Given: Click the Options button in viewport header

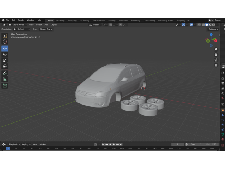Looking at the screenshot, I should point(212,29).
